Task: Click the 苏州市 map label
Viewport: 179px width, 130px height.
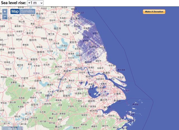Action: tap(101, 88)
